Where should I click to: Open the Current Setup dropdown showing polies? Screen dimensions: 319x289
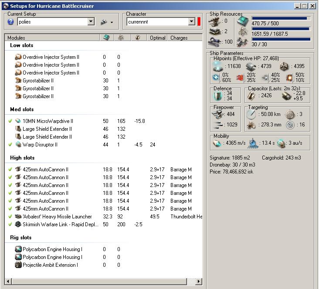[x=91, y=21]
